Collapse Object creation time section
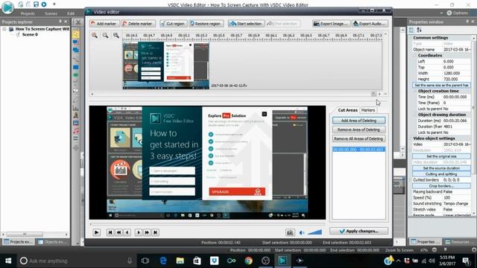 tap(415, 91)
